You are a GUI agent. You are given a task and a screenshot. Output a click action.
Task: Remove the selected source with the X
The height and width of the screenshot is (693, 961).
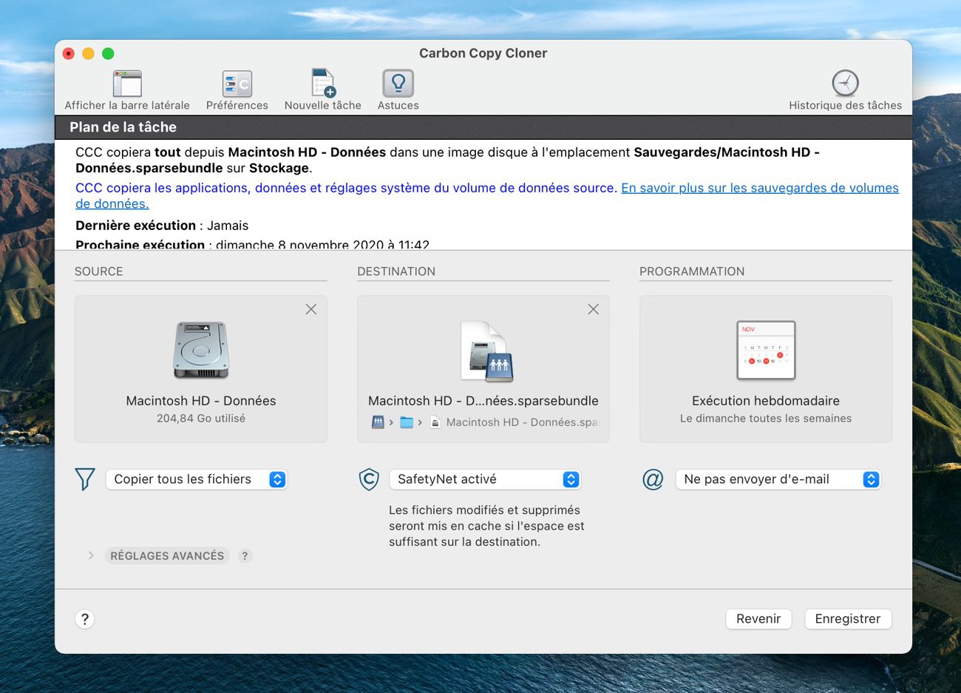tap(310, 308)
